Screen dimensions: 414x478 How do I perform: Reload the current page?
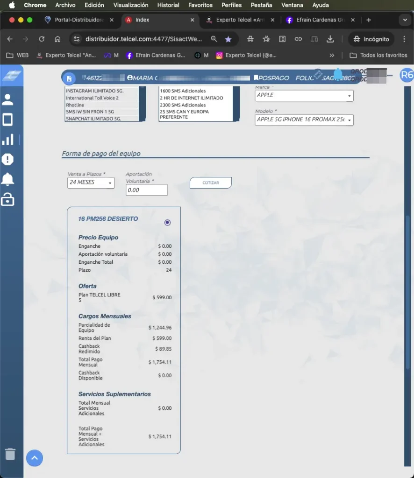(42, 39)
